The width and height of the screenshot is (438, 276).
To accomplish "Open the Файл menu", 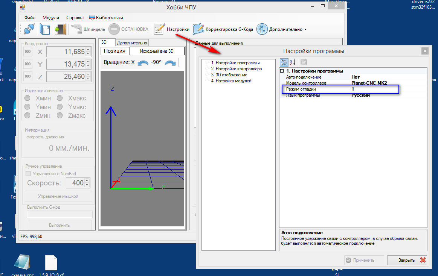I will coord(30,18).
